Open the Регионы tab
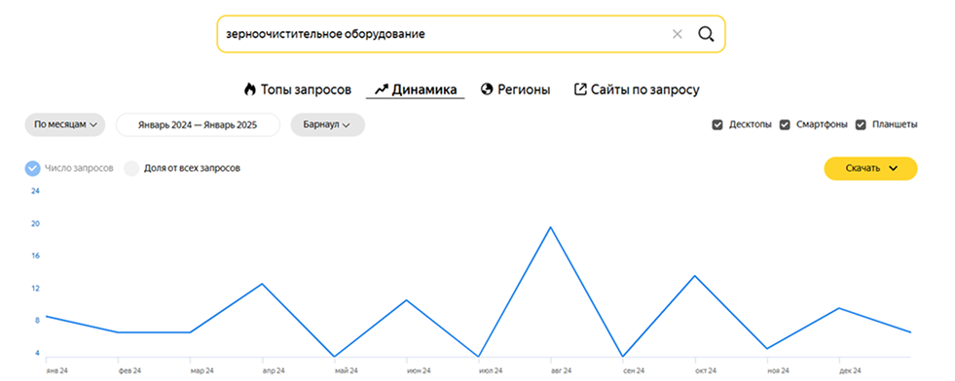 [x=515, y=90]
